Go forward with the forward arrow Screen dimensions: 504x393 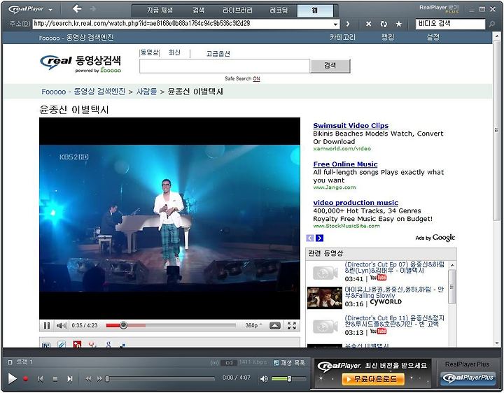click(x=93, y=8)
